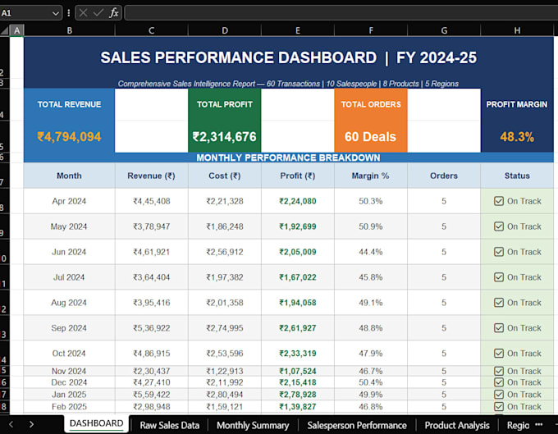Click the May 2024 On Track checkbox icon
Screen dimensions: 558x434
[x=499, y=226]
